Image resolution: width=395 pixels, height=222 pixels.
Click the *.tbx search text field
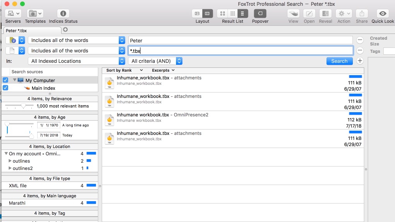coord(240,50)
